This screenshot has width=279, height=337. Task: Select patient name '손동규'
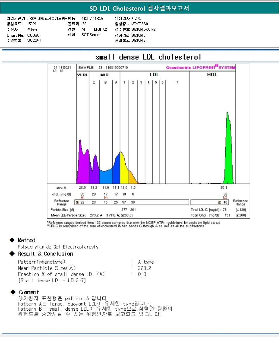tap(32, 29)
